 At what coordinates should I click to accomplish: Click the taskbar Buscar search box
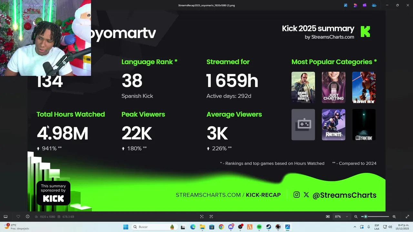pyautogui.click(x=154, y=227)
